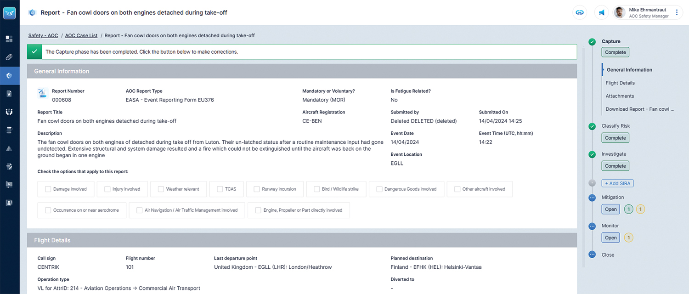Expand the Classify Risk phase step

616,126
